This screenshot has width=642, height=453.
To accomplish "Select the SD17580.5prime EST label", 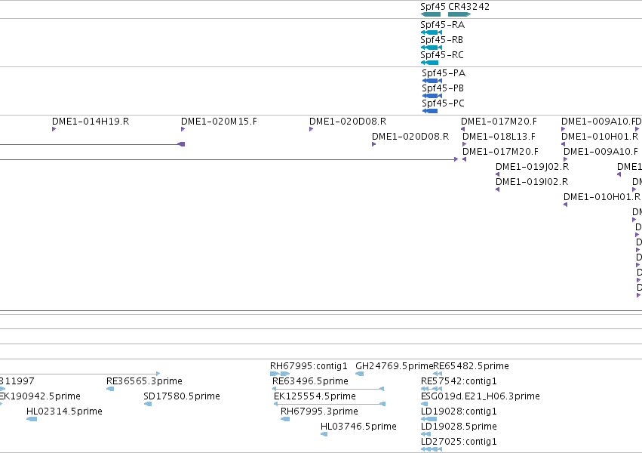I will [182, 396].
